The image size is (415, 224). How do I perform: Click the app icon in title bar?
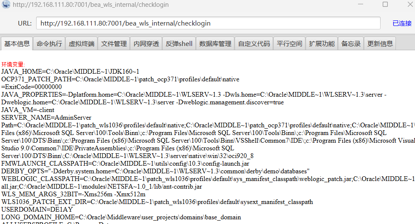pyautogui.click(x=6, y=5)
